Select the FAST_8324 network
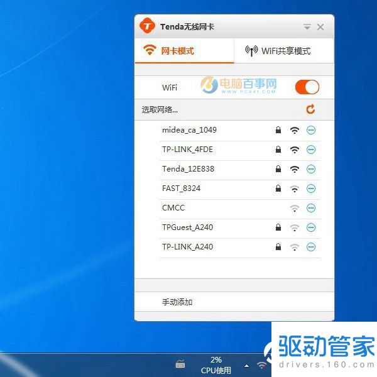This screenshot has width=377, height=377. [240, 189]
